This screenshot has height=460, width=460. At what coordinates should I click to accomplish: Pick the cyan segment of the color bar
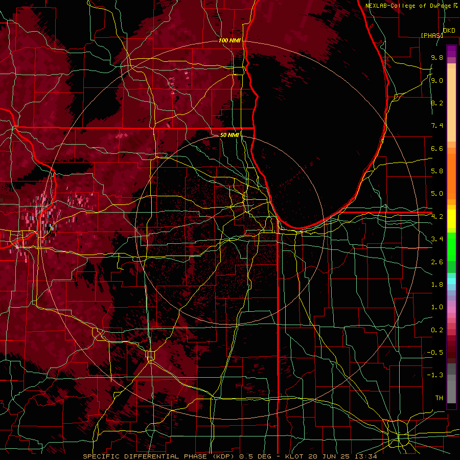451,281
